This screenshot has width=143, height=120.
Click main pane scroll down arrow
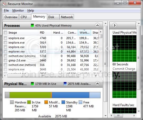tap(106, 116)
